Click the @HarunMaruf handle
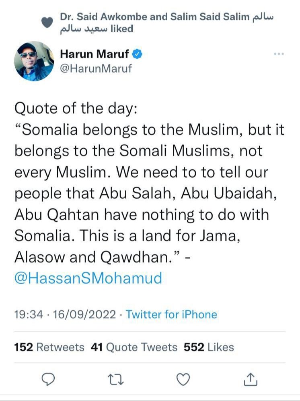 [96, 68]
